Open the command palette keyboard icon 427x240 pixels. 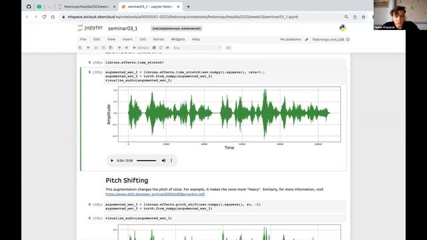pyautogui.click(x=228, y=47)
